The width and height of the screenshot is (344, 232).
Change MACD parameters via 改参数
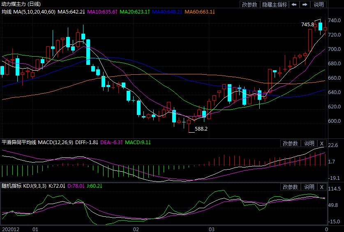point(290,143)
